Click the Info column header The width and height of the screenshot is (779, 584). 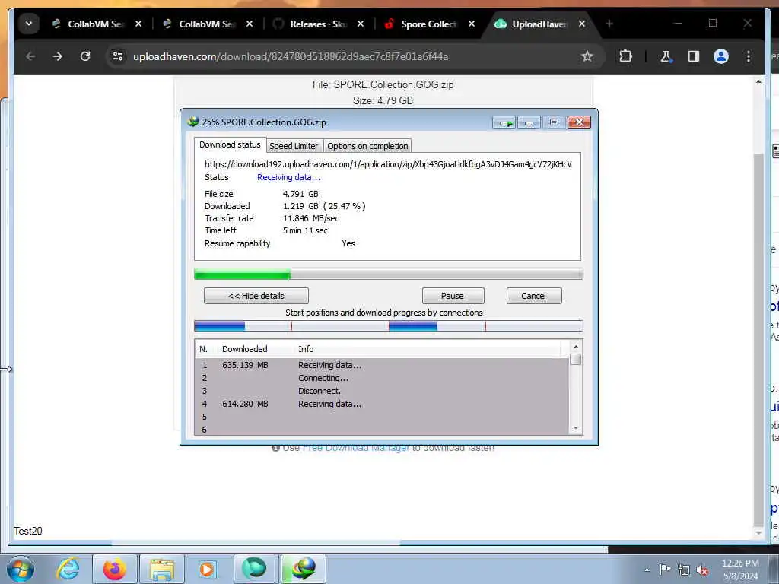[x=306, y=349]
